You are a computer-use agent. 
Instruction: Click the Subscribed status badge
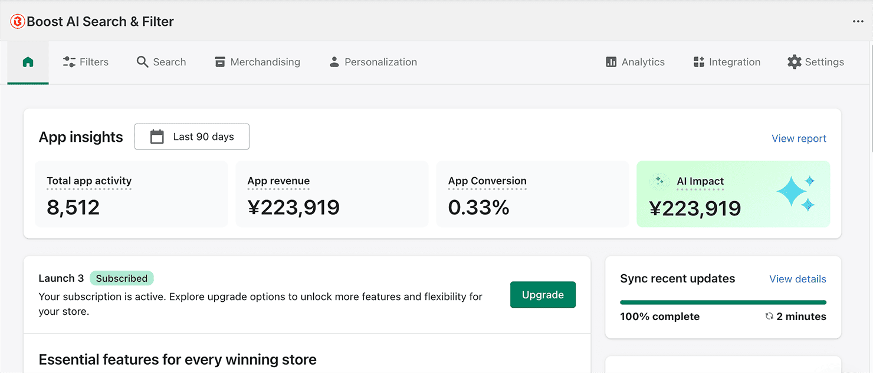point(122,278)
